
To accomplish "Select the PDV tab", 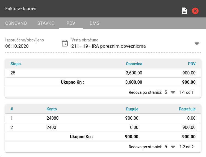I will point(71,23).
